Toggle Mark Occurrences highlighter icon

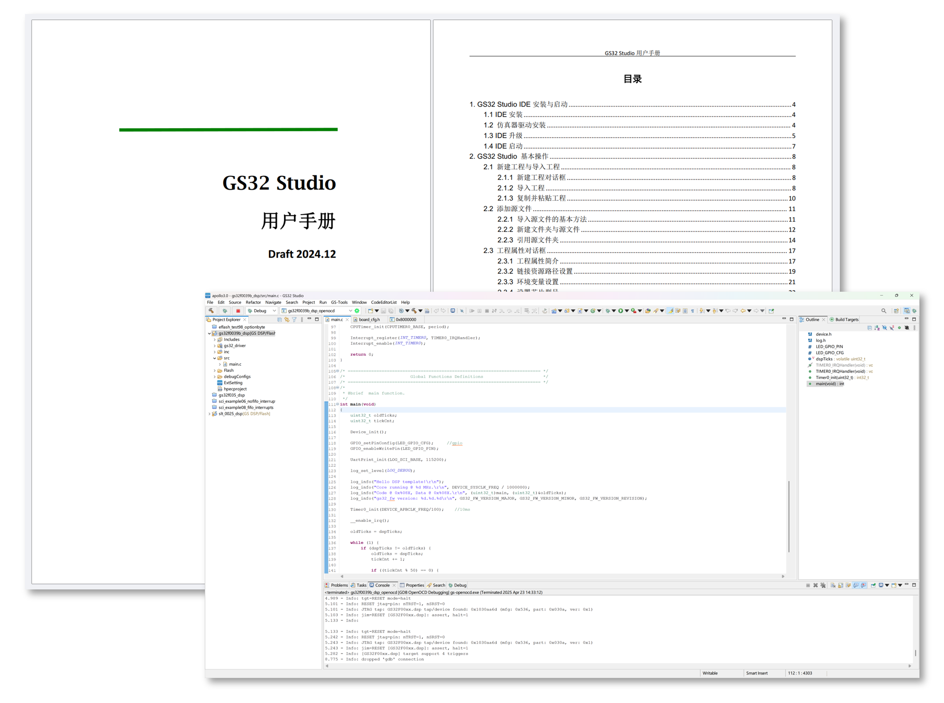pyautogui.click(x=670, y=311)
